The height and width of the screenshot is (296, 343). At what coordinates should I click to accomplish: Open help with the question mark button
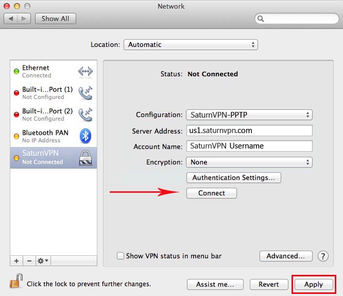[x=323, y=256]
